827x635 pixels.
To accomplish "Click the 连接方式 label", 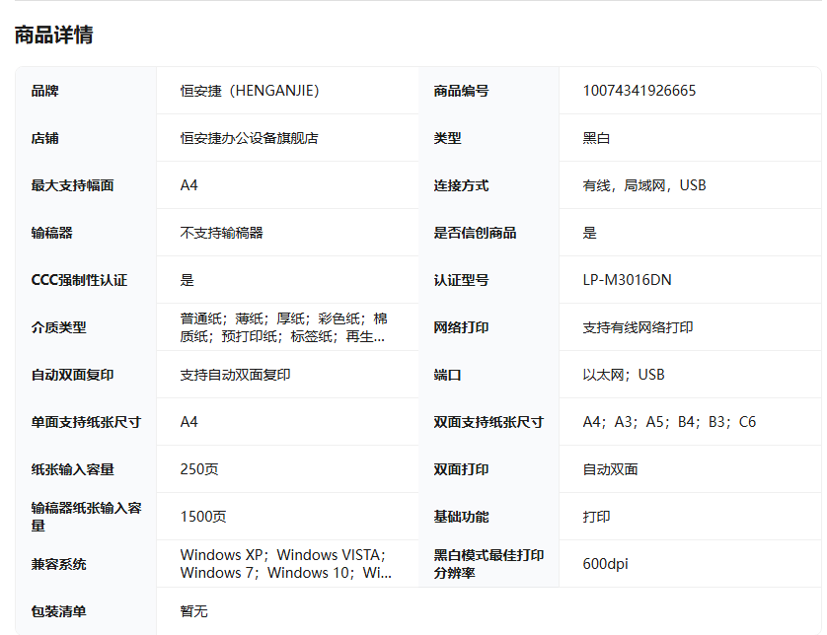I will pos(461,185).
